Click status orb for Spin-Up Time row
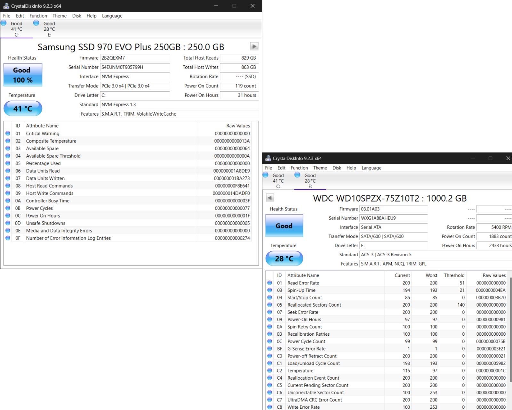512x410 pixels. (x=270, y=290)
